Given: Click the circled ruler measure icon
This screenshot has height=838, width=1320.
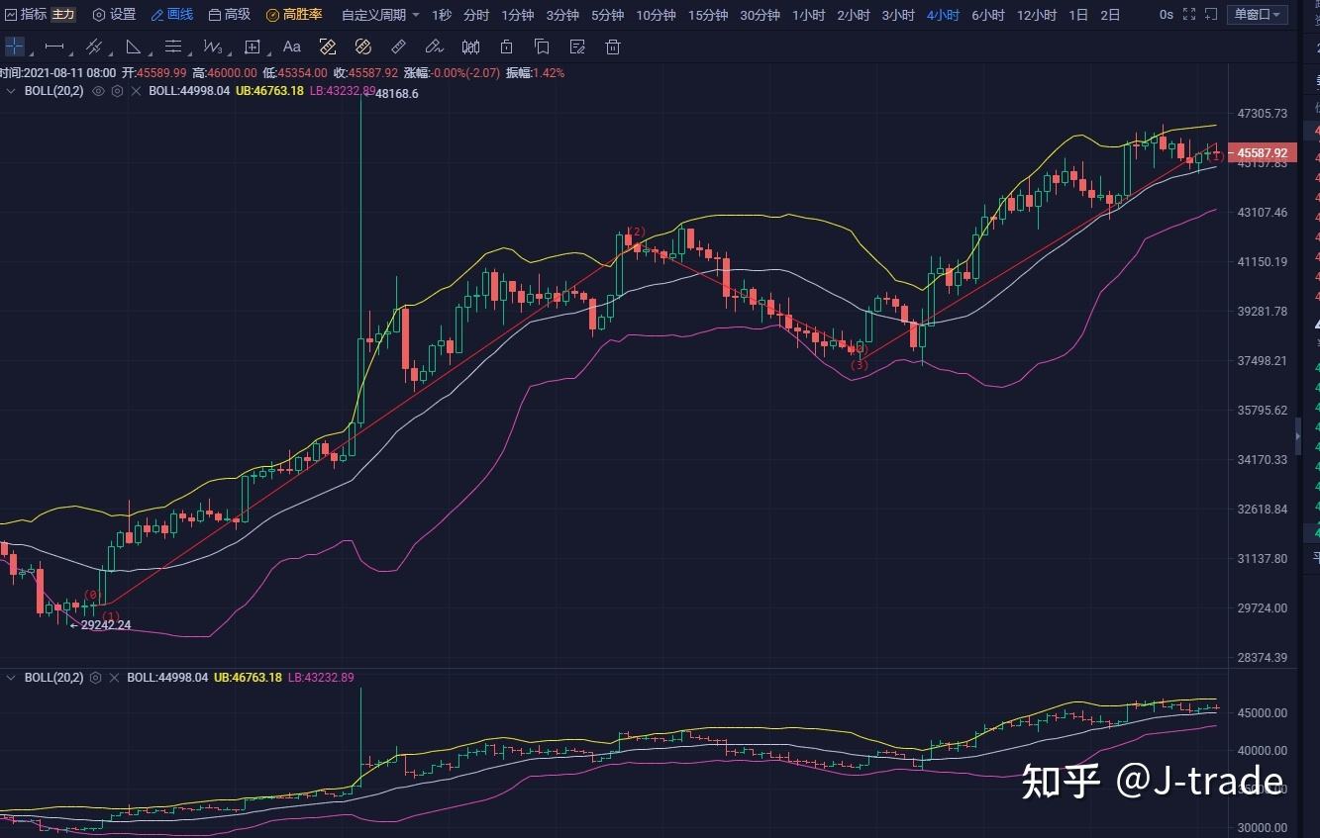Looking at the screenshot, I should [x=362, y=47].
